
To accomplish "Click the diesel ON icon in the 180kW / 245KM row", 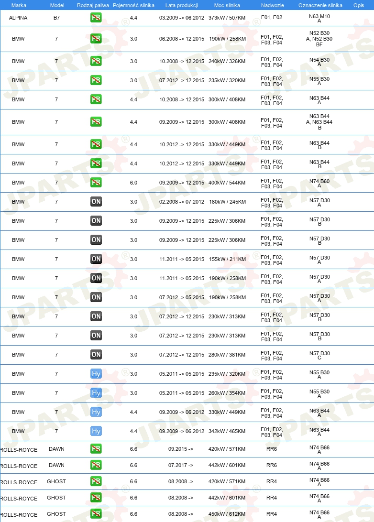I will [96, 201].
